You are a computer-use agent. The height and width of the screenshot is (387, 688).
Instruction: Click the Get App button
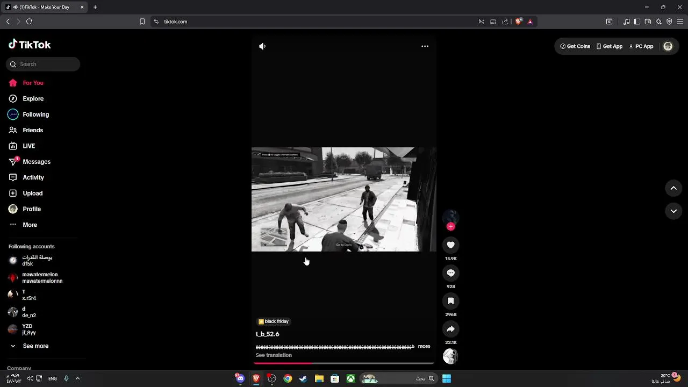(610, 46)
